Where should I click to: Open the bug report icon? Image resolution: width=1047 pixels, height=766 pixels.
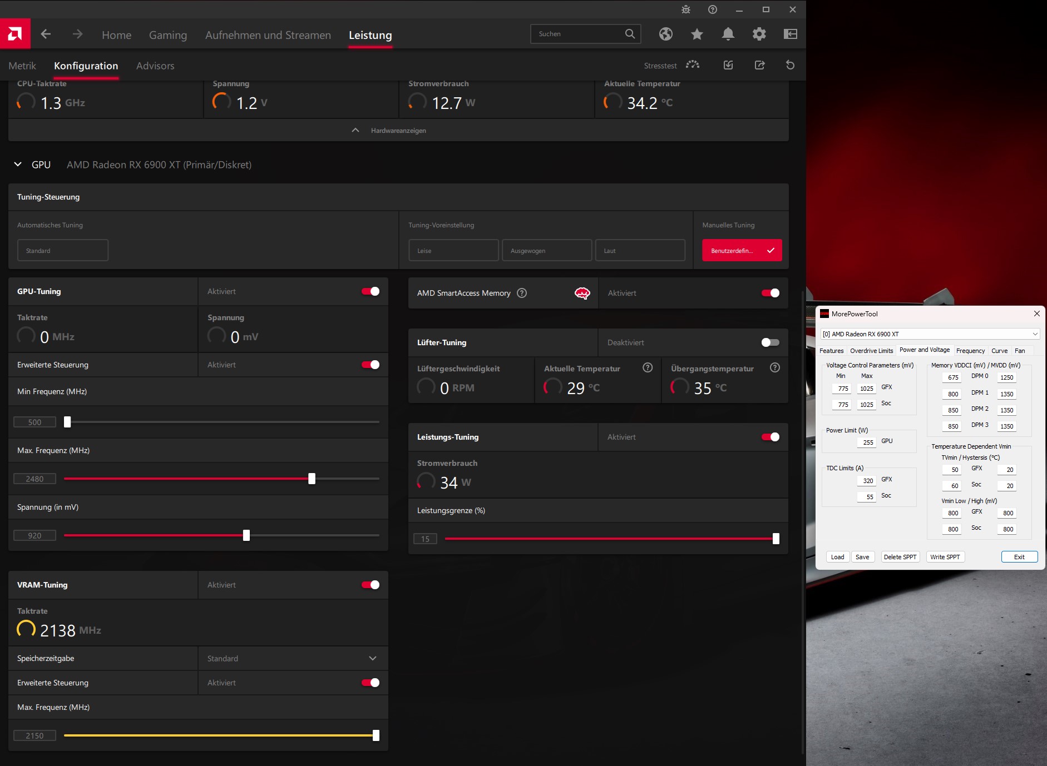[686, 9]
